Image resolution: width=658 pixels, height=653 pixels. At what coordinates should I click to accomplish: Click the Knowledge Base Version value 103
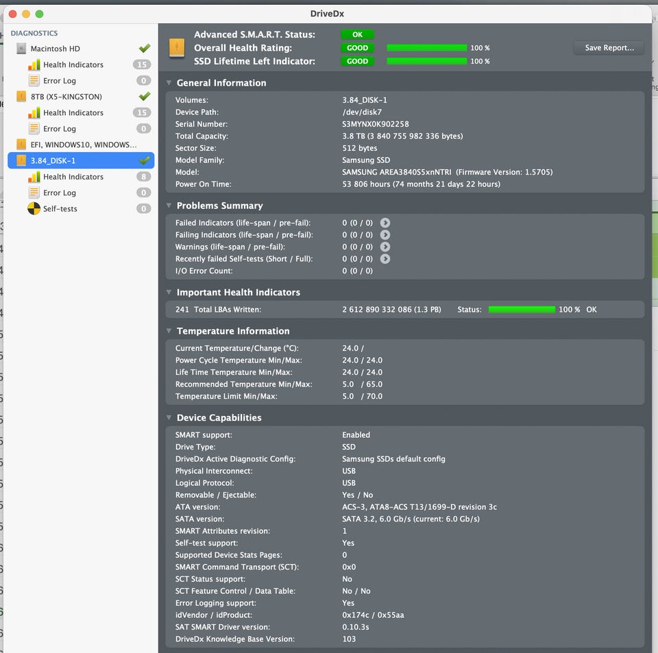[x=349, y=639]
